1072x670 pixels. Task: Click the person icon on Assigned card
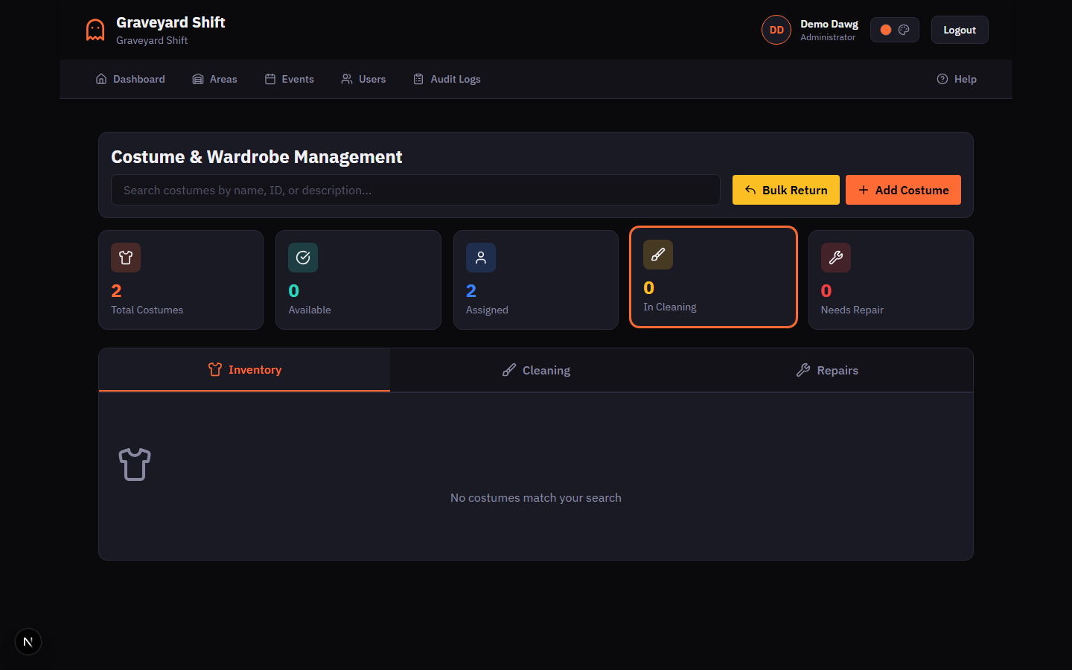pos(480,257)
